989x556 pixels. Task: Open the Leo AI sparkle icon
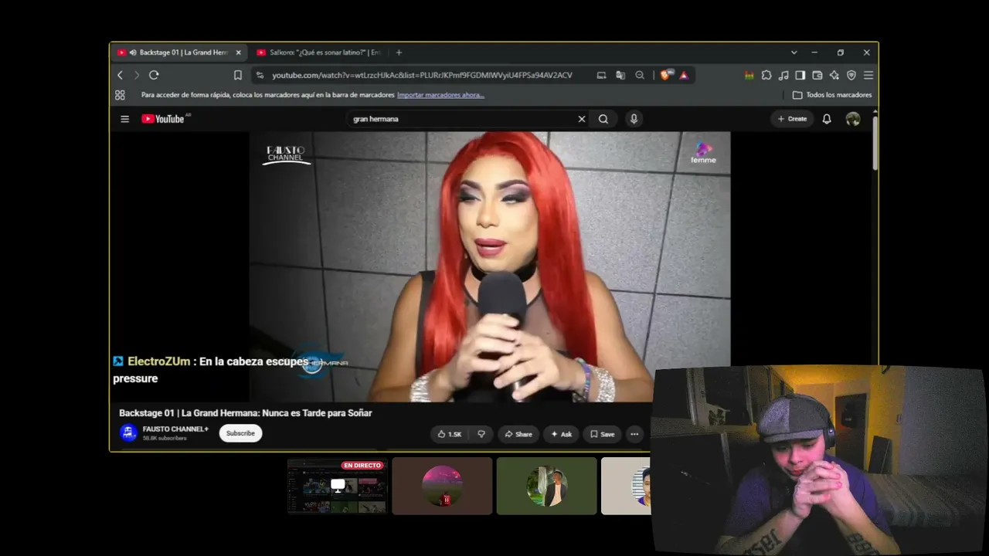coord(834,75)
